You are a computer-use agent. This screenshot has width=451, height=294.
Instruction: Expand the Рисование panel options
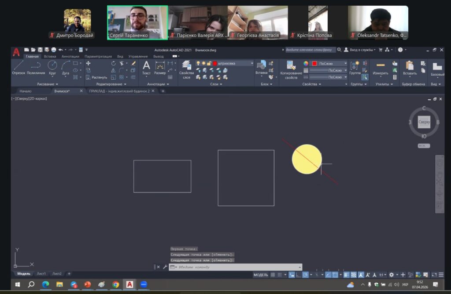[x=48, y=84]
